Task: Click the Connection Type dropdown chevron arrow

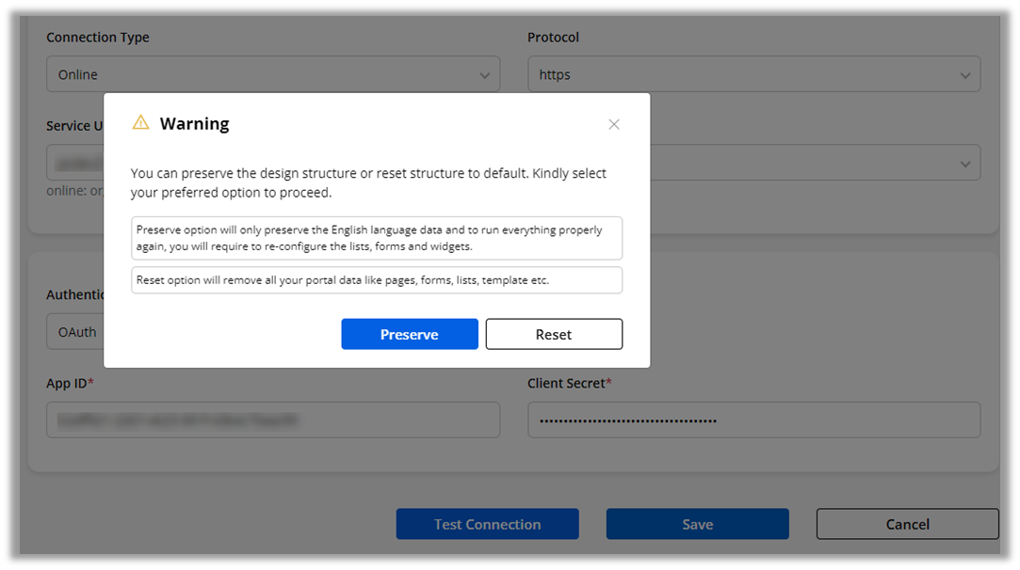Action: pyautogui.click(x=484, y=75)
